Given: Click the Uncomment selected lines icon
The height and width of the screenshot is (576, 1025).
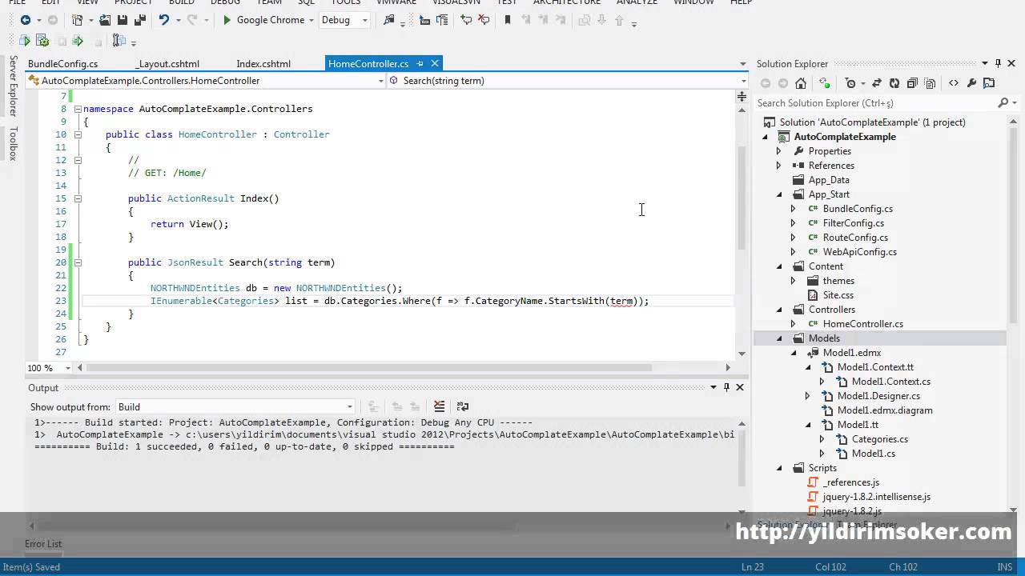Looking at the screenshot, I should [484, 20].
